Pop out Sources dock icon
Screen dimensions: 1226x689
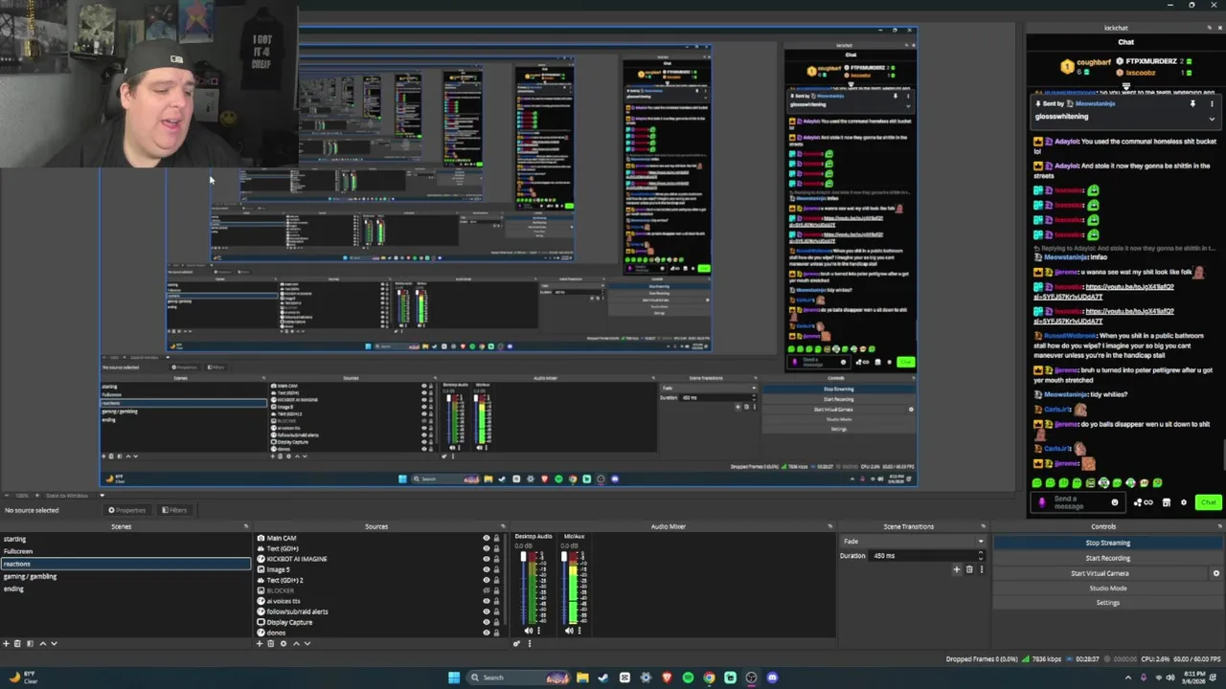502,526
